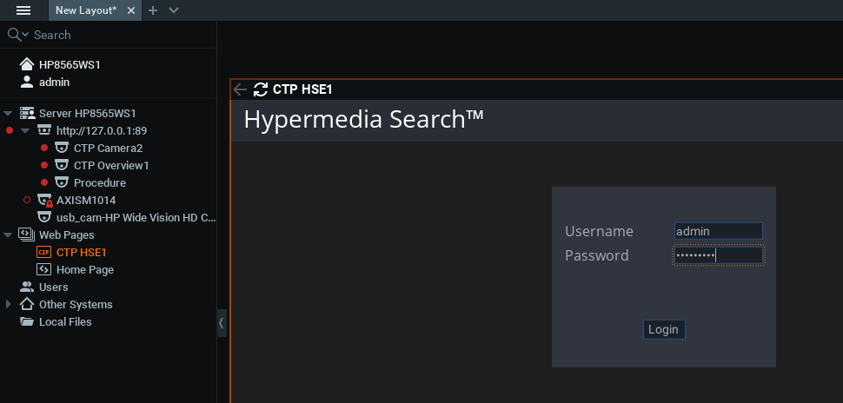Reload the CTP HSE1 web page
Screen dimensions: 843x403
[x=261, y=89]
